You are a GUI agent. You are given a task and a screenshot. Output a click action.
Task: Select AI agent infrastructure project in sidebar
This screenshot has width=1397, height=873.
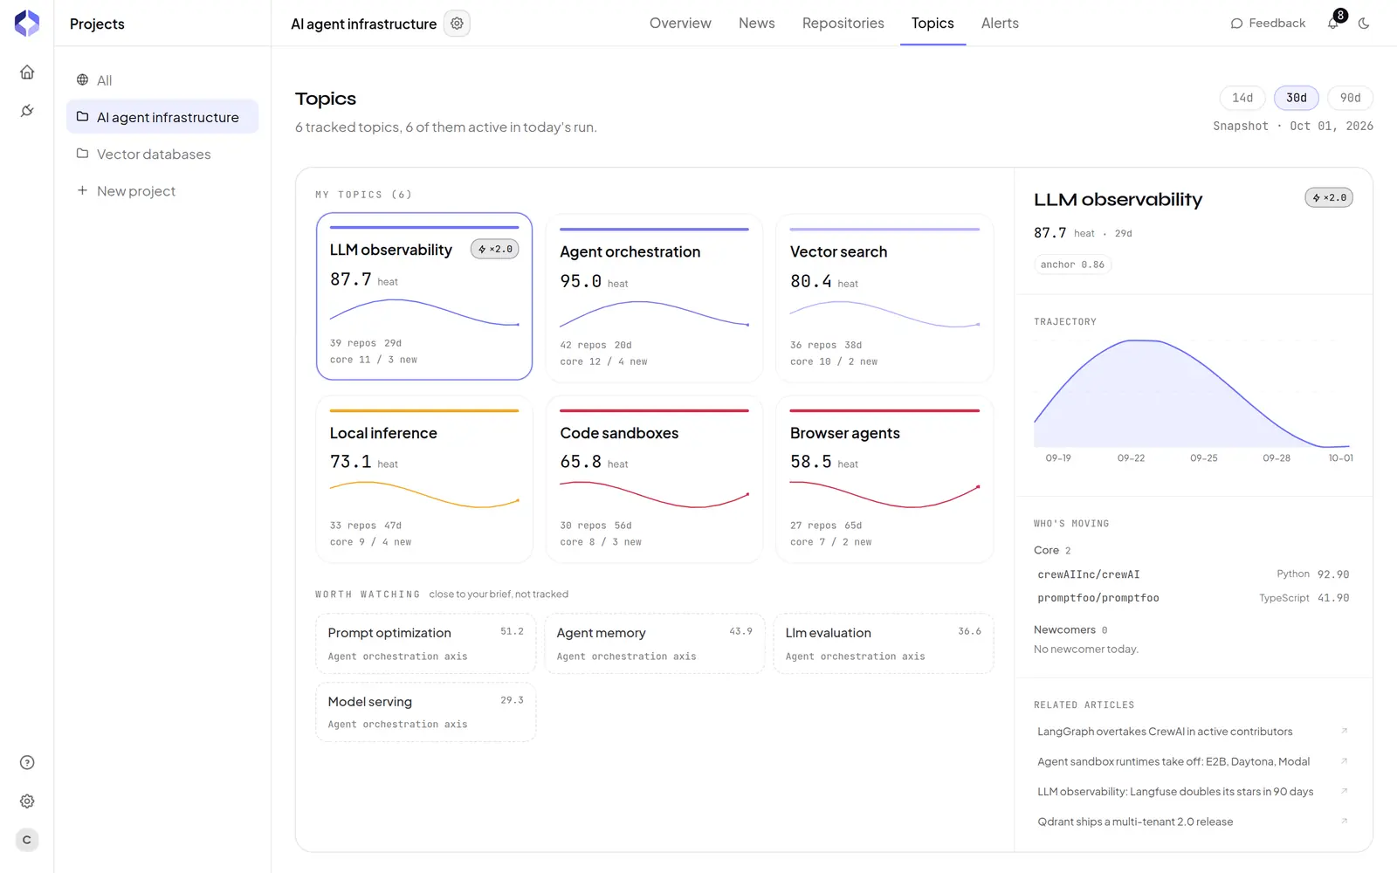(162, 117)
